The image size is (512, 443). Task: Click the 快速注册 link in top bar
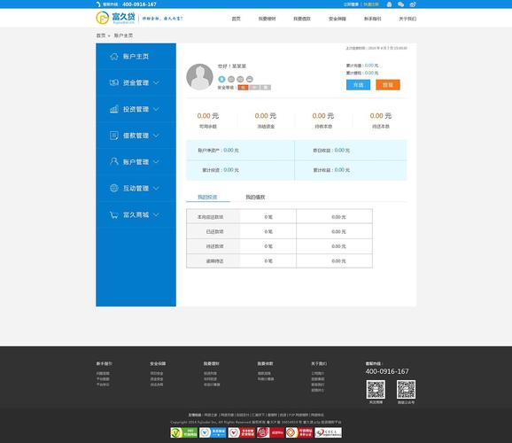click(x=371, y=4)
